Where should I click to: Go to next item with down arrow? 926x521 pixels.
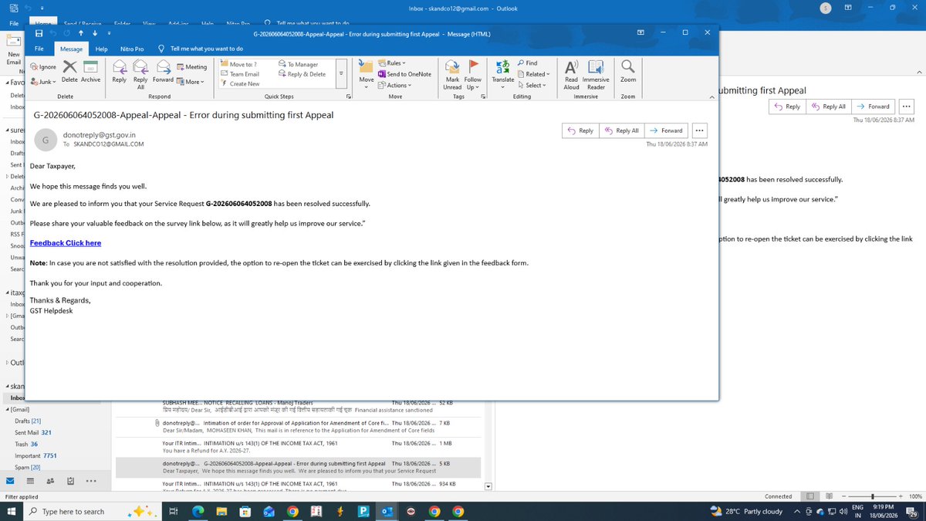[94, 33]
